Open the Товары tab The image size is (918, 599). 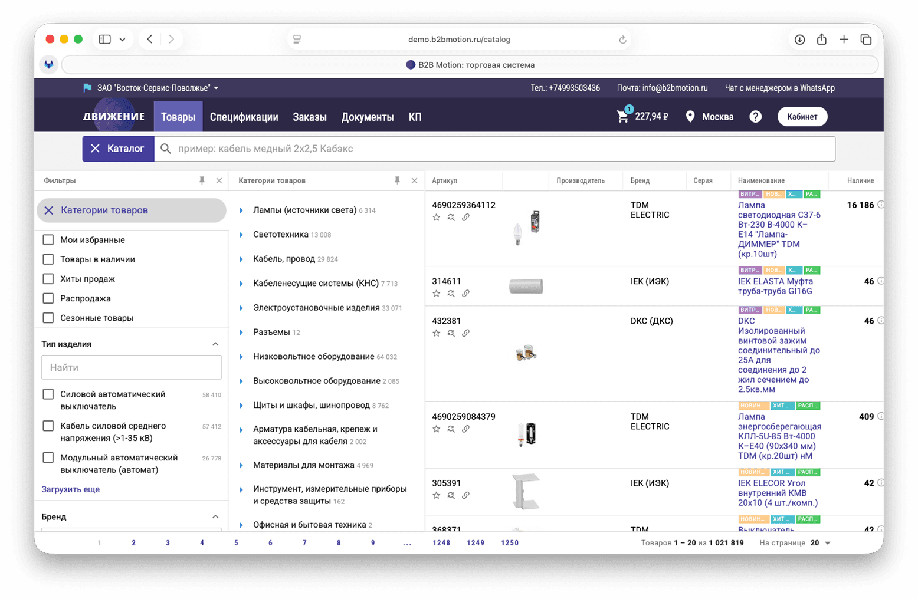178,117
